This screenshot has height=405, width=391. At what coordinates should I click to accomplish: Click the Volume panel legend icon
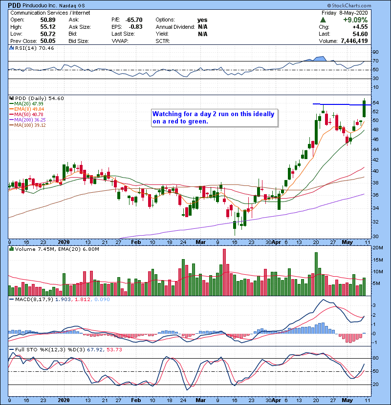(x=11, y=249)
